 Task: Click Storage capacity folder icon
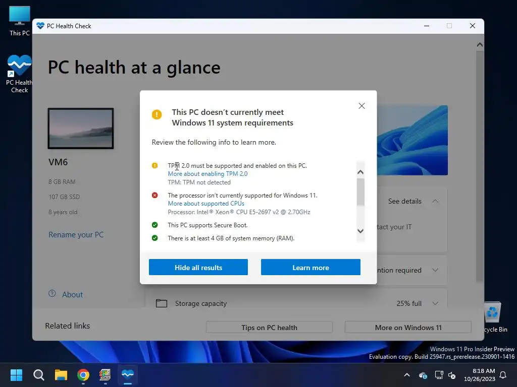point(161,303)
